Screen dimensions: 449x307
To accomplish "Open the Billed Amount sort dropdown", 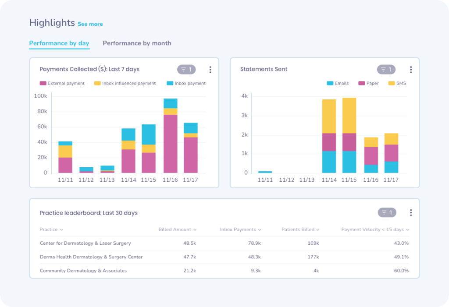I will tap(176, 229).
